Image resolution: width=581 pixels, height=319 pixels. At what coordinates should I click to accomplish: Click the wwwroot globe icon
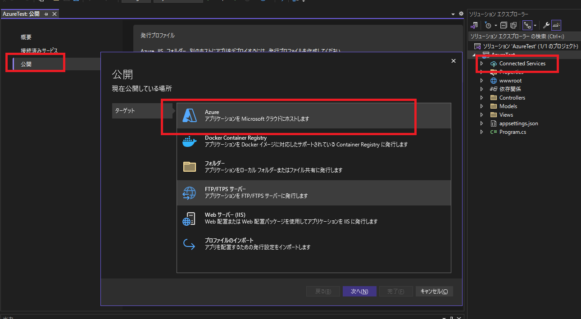click(494, 81)
